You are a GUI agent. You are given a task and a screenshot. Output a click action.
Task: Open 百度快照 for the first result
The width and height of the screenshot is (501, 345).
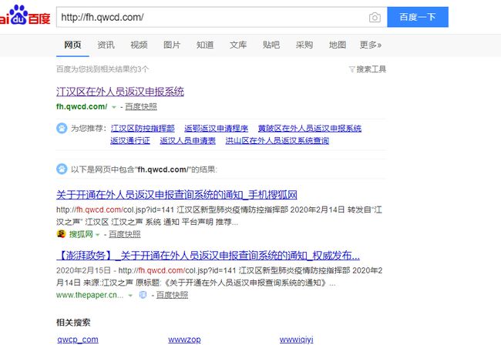tap(141, 107)
